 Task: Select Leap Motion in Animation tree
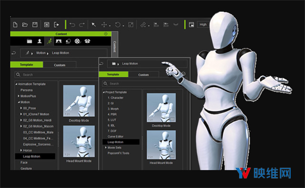click(x=35, y=156)
